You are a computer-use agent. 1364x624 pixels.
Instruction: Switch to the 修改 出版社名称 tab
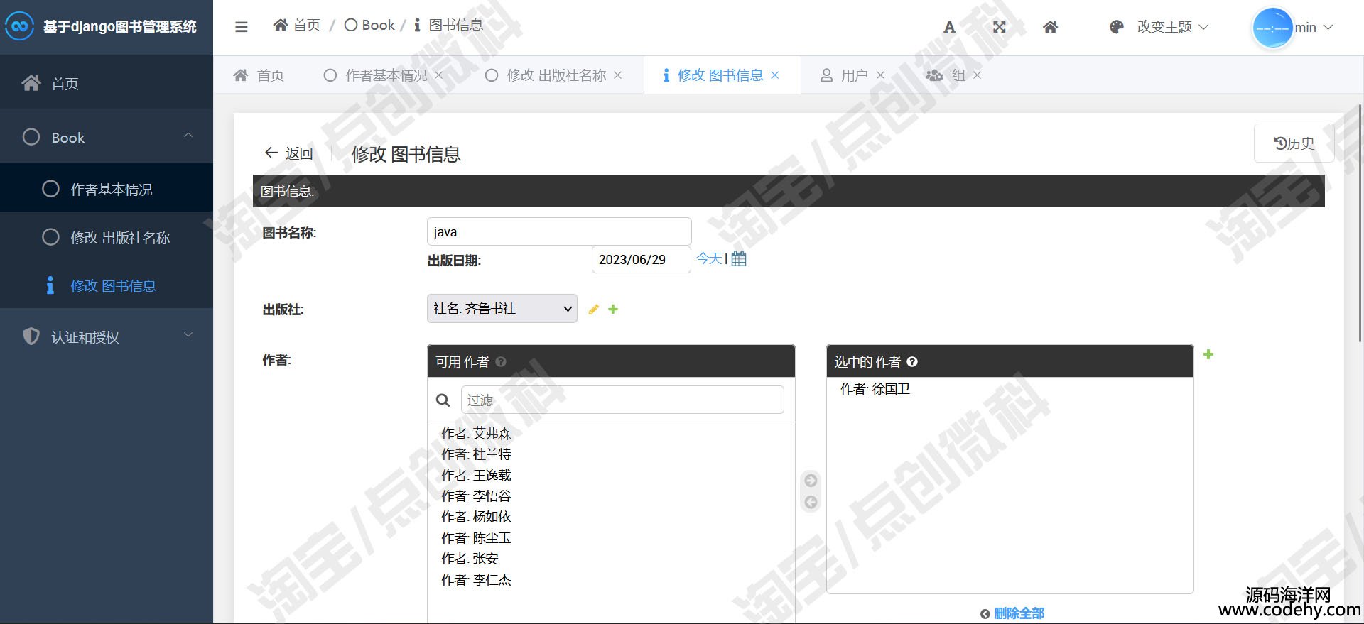click(x=546, y=75)
